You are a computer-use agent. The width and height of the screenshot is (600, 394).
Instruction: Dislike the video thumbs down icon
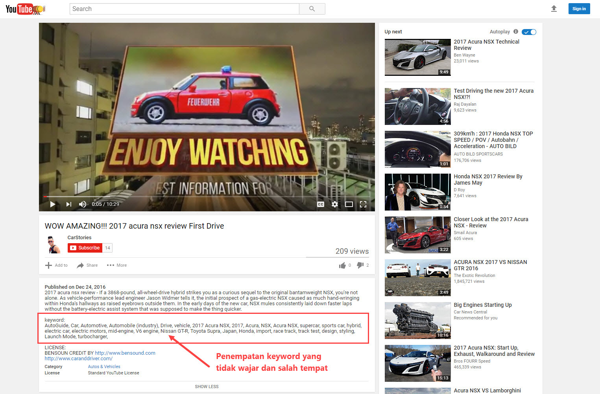point(360,265)
